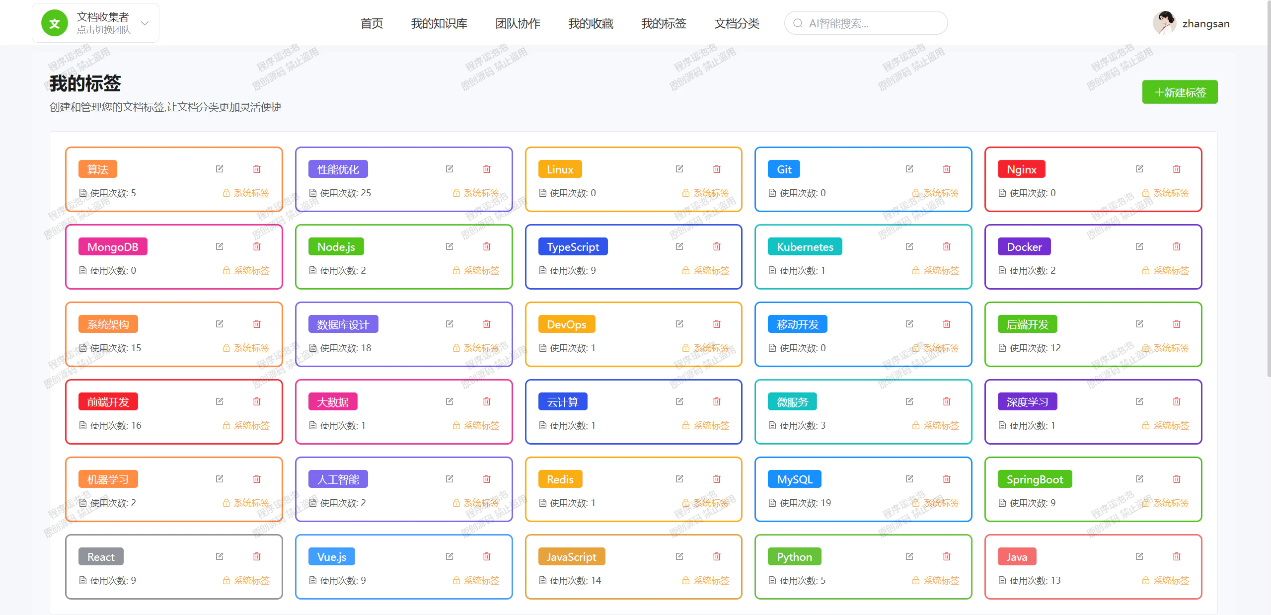Delete the Vue.js tag
Image resolution: width=1271 pixels, height=615 pixels.
point(487,556)
